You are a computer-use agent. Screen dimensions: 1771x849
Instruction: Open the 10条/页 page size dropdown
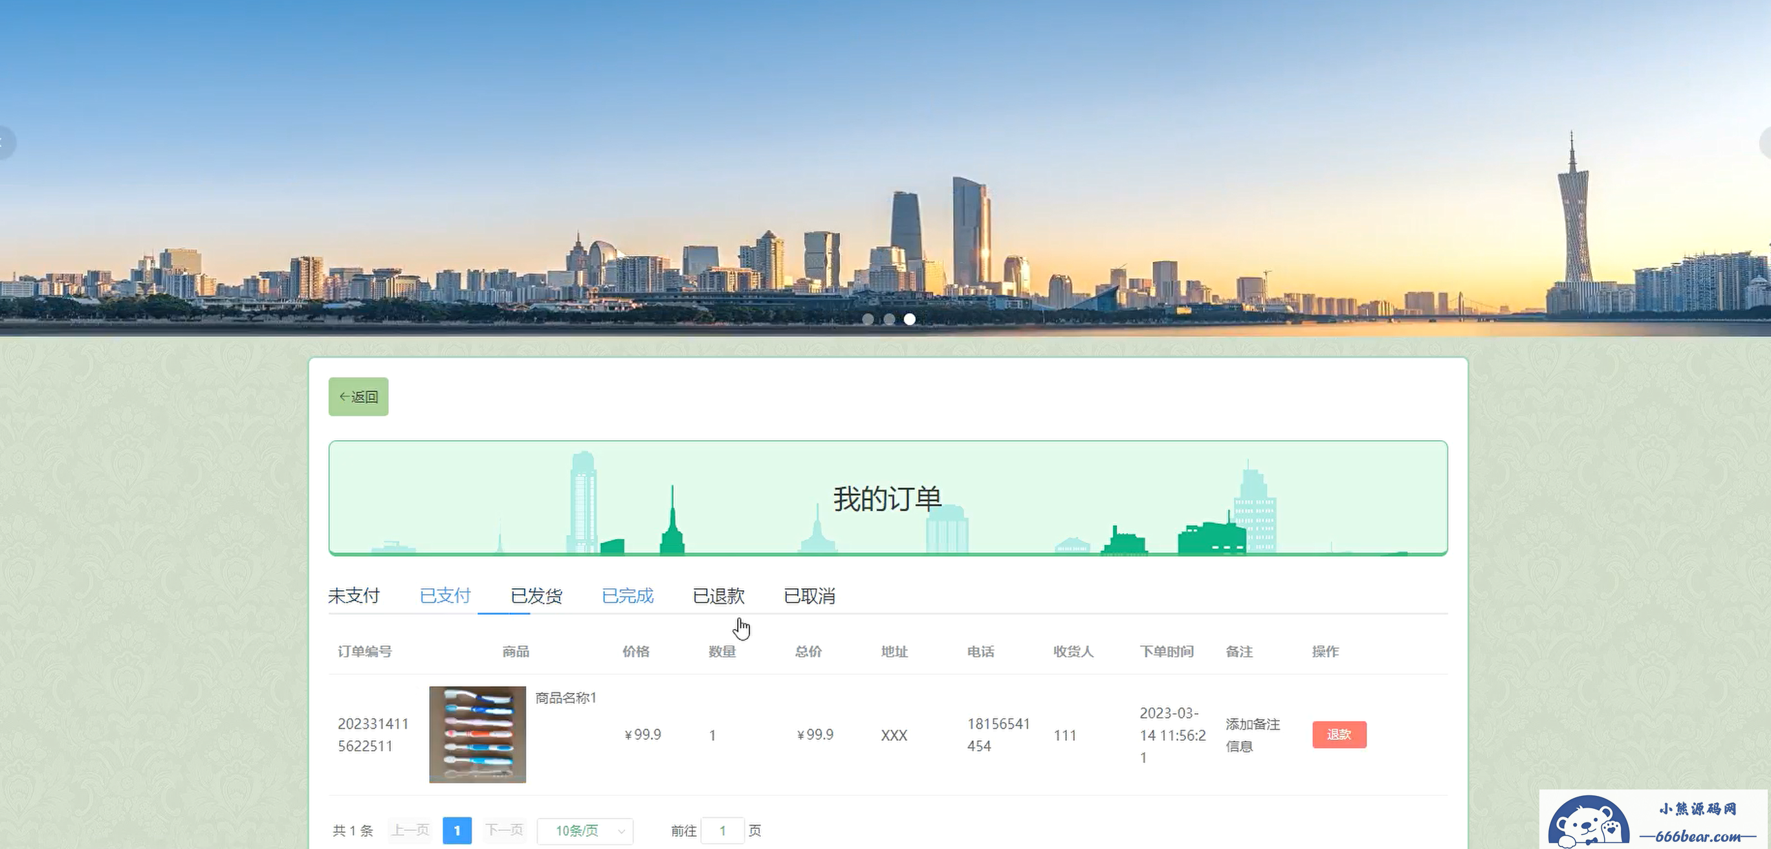(585, 830)
